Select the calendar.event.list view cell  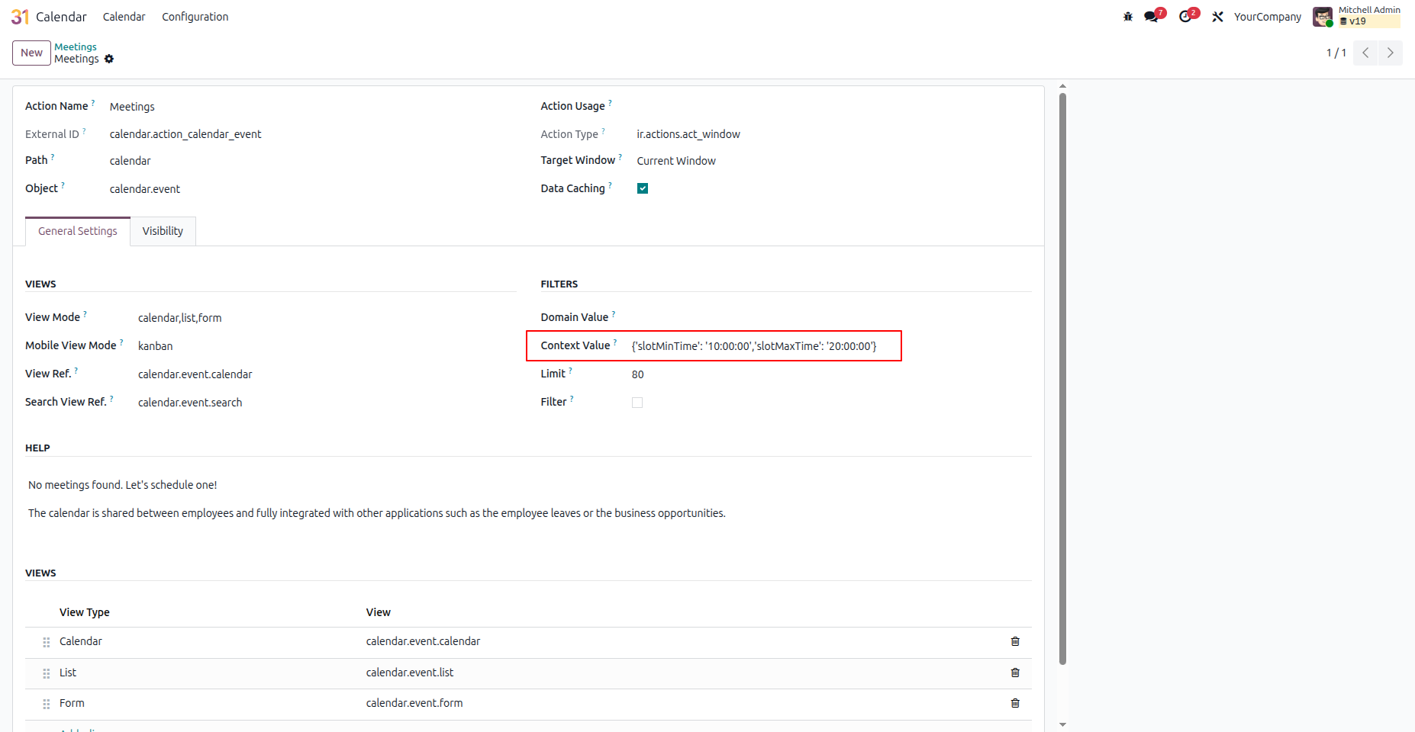click(410, 673)
